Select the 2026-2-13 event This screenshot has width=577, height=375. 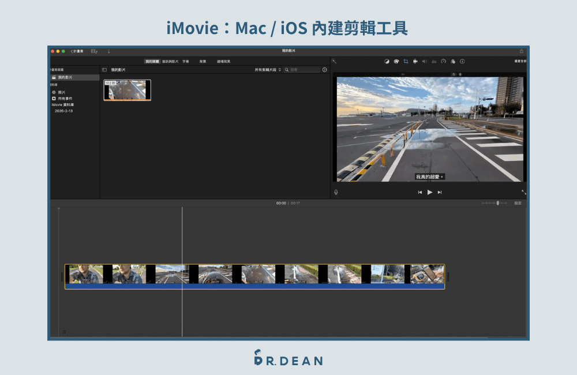tap(63, 111)
